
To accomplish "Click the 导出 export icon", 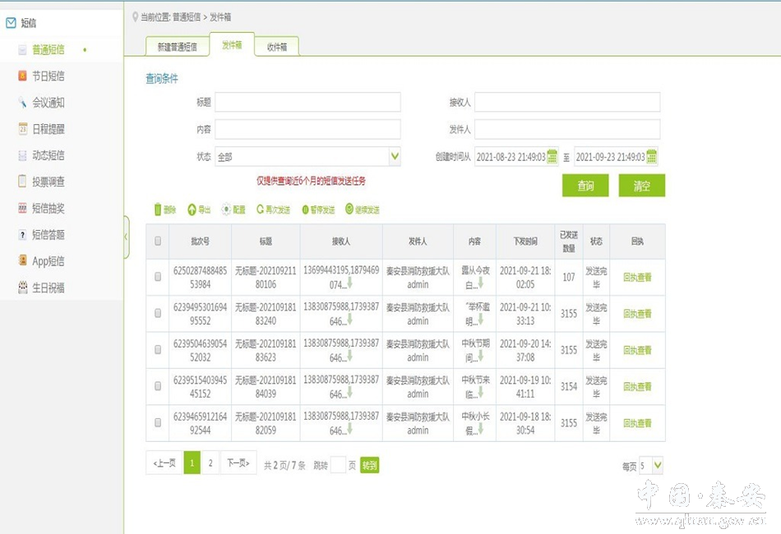I will tap(192, 209).
